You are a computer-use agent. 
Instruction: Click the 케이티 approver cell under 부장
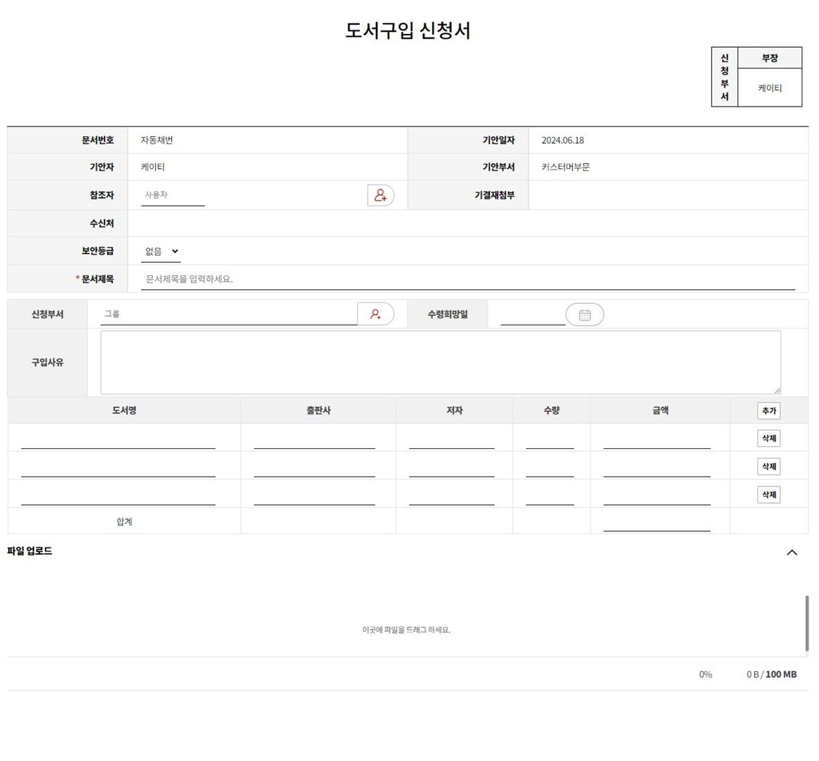pyautogui.click(x=770, y=89)
